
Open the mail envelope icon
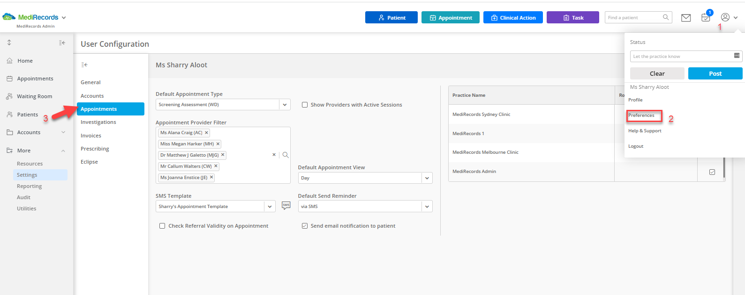686,18
